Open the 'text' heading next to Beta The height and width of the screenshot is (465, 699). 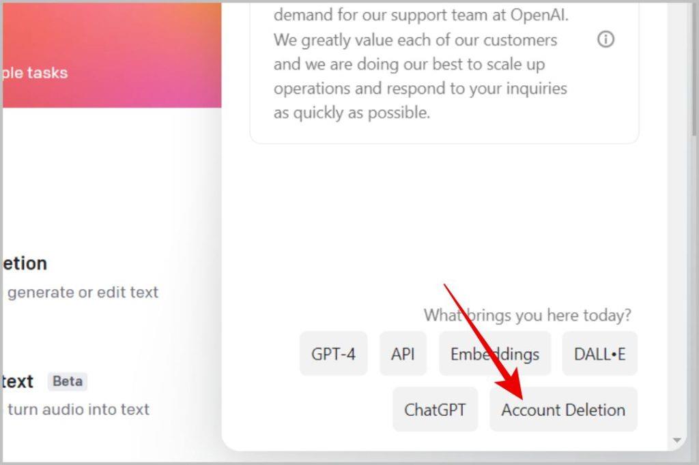[18, 381]
